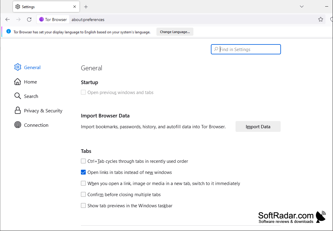Click the language notification message text
333x231 pixels.
82,32
